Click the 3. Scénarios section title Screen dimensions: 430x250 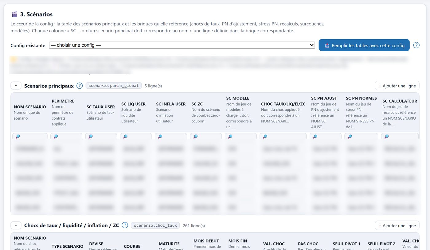point(36,14)
